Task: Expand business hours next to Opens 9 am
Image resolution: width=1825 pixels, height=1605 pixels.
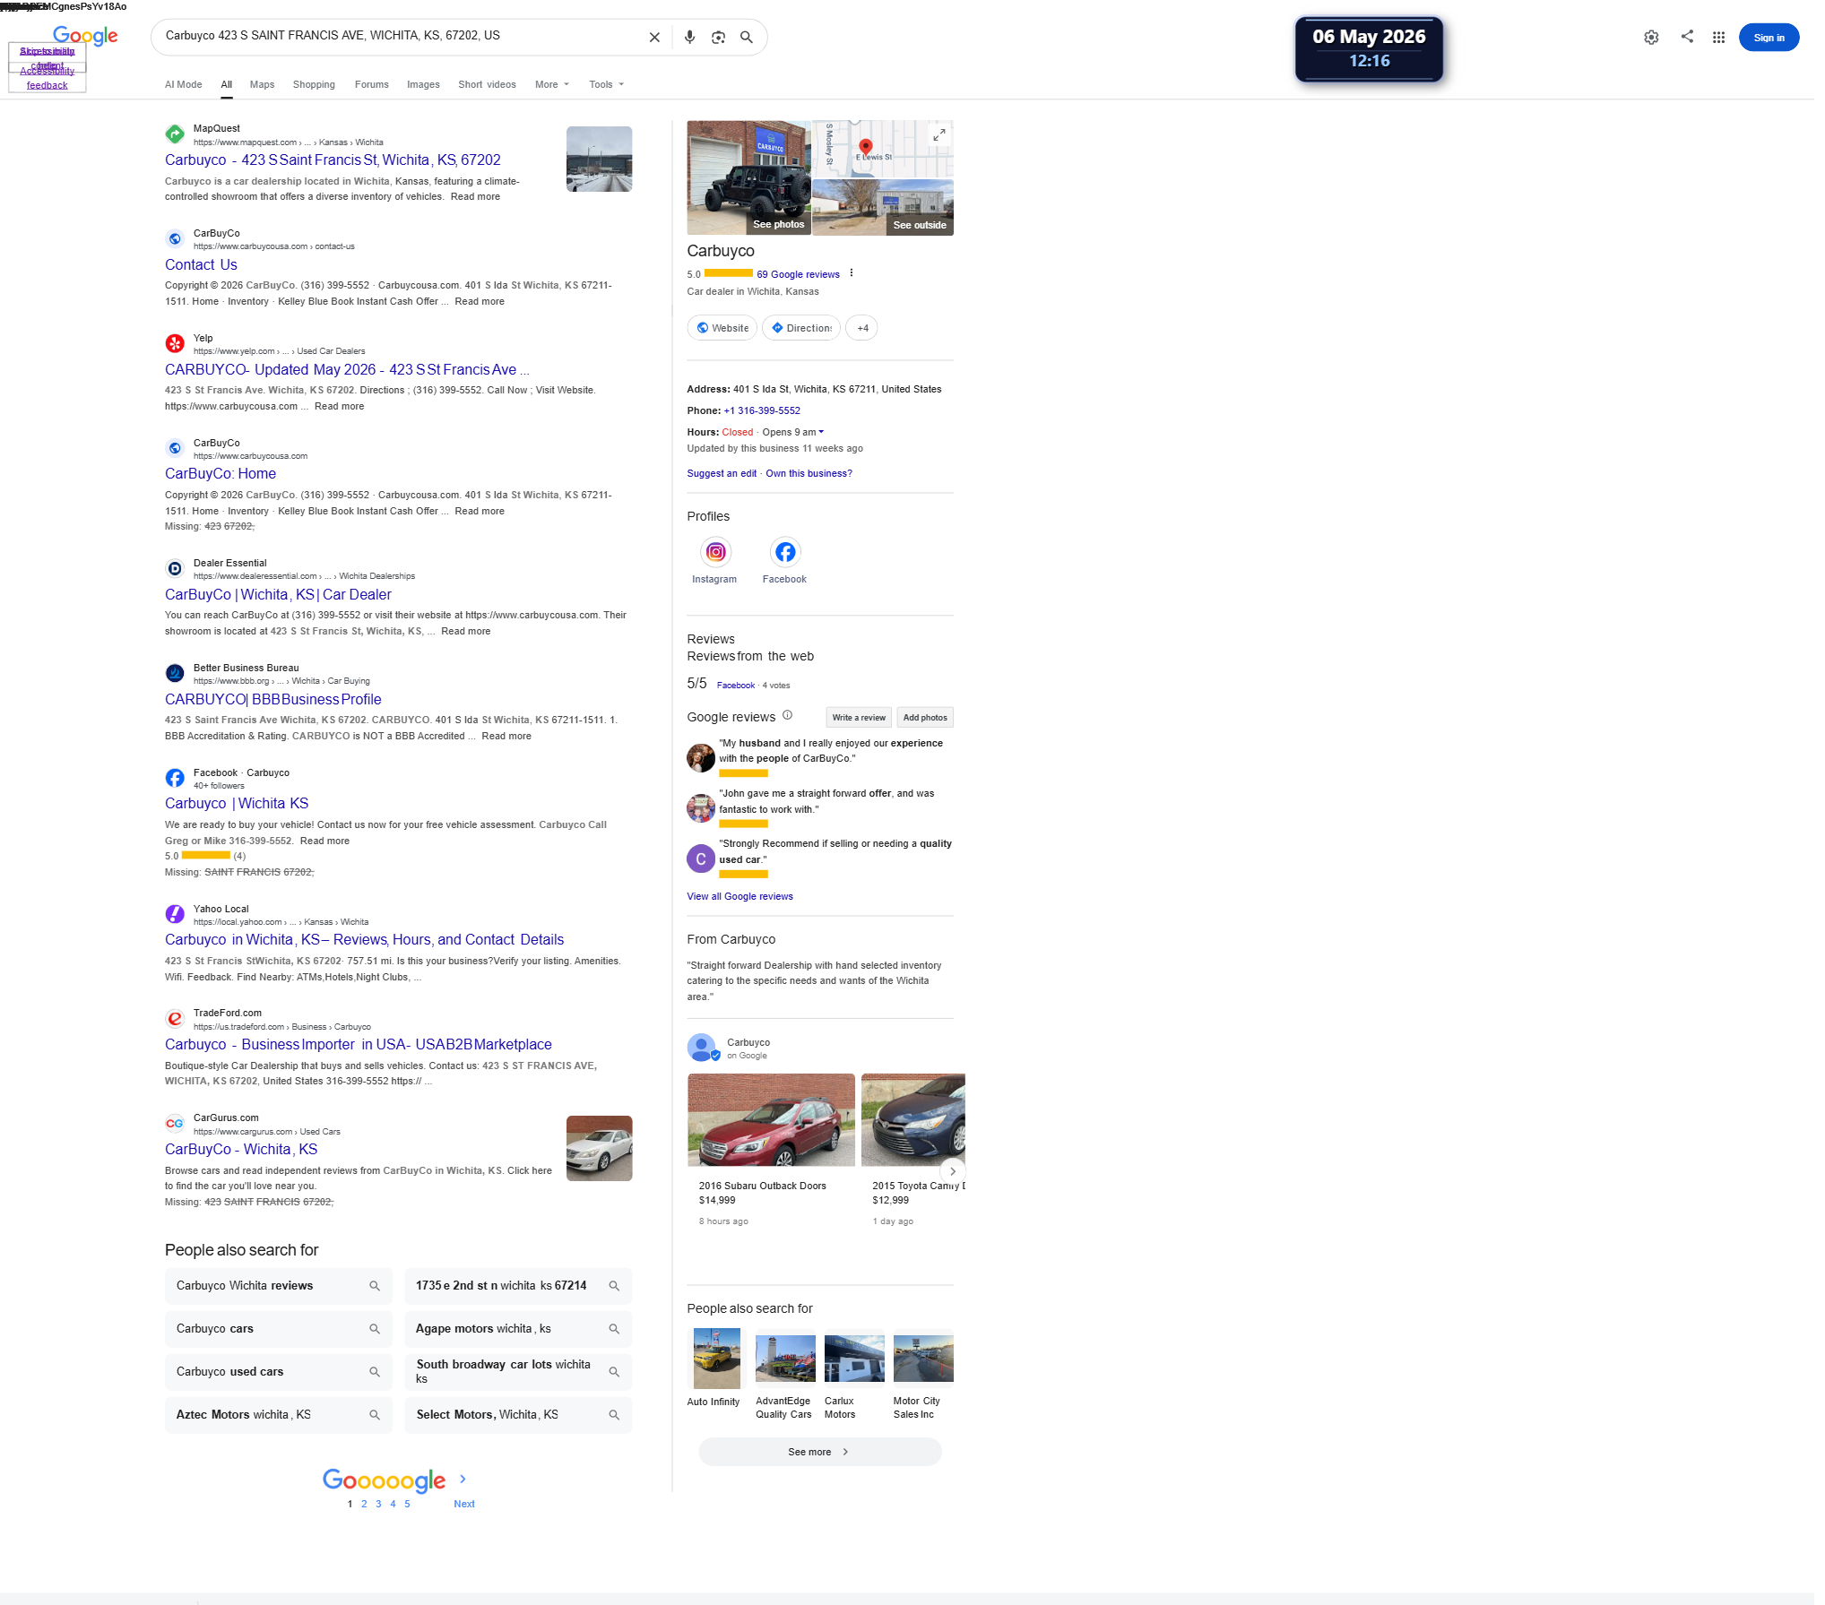Action: (821, 433)
